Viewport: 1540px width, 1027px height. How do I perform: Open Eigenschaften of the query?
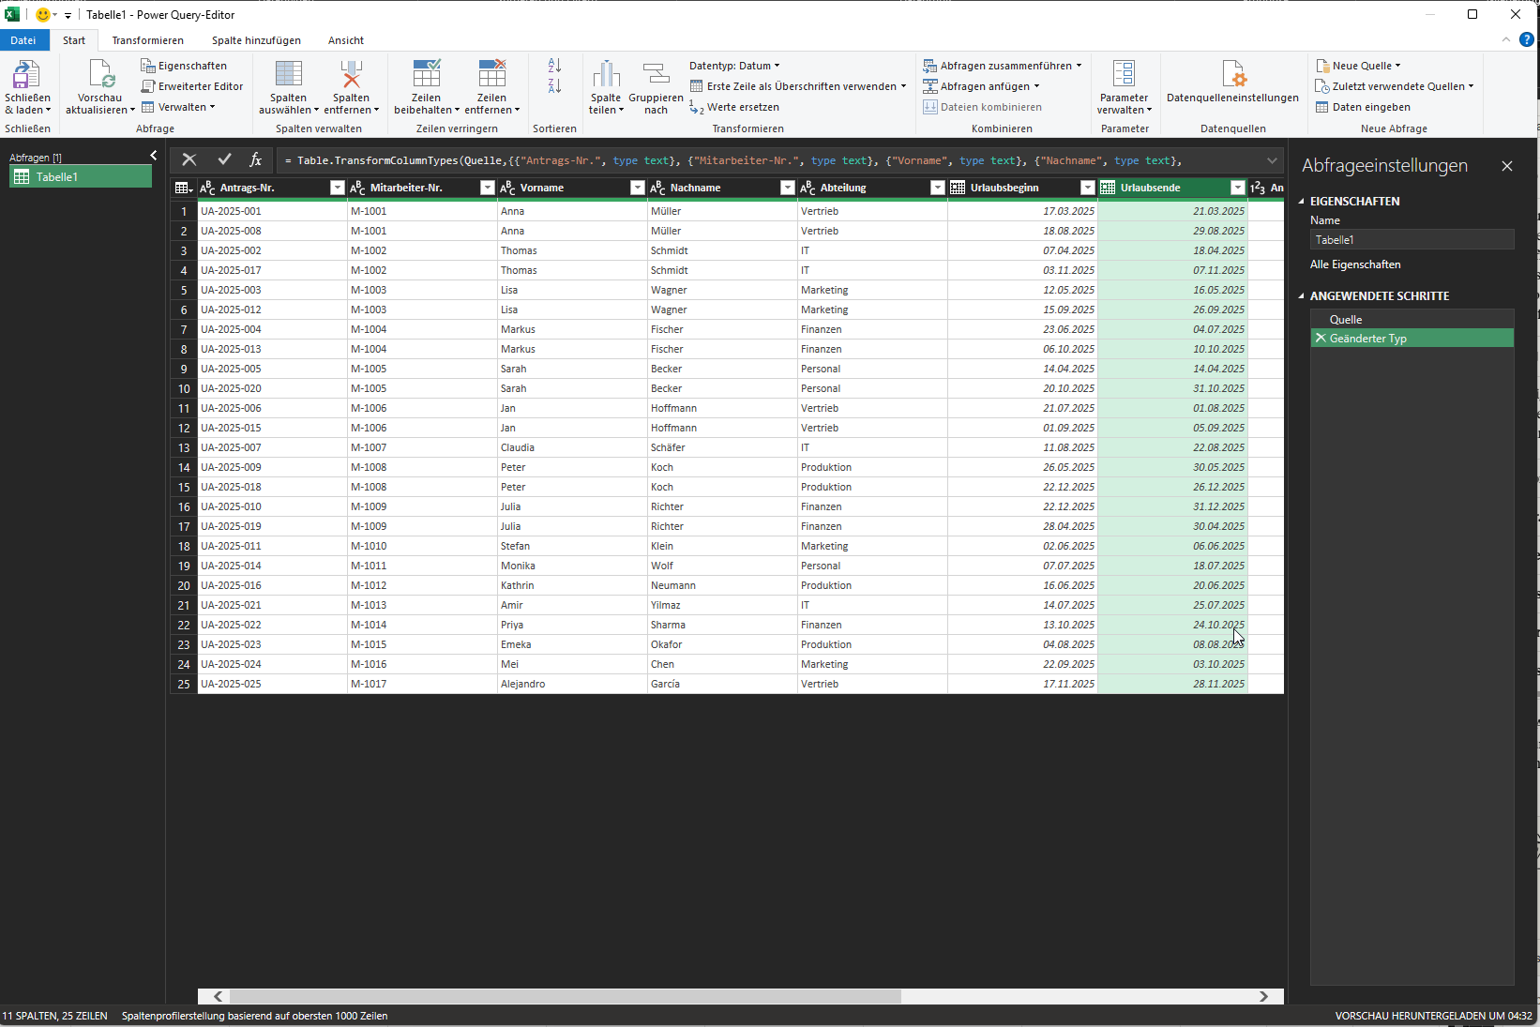coord(184,66)
